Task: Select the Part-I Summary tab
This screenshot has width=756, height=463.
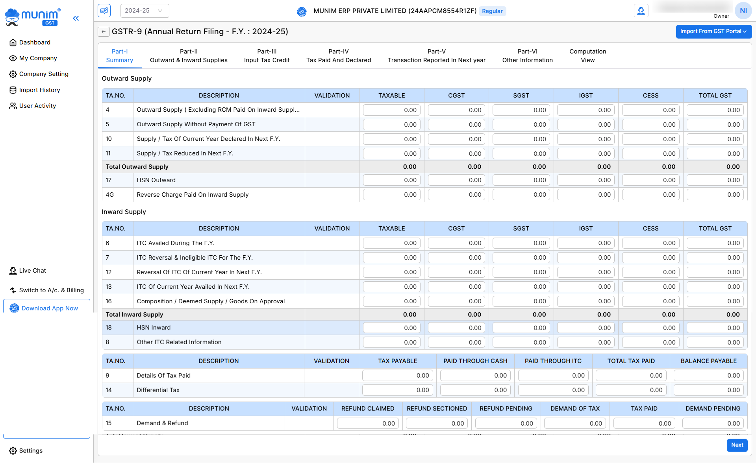Action: [x=120, y=56]
